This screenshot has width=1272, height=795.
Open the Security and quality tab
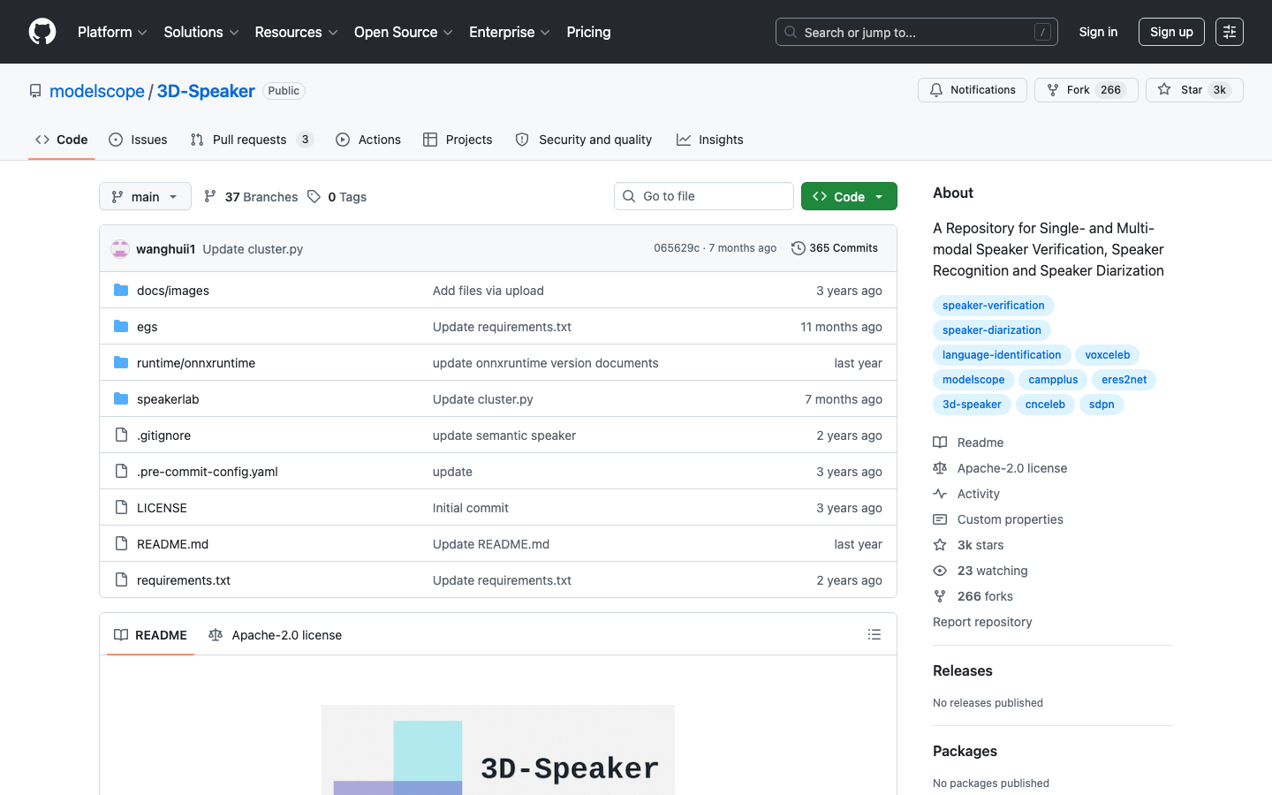point(584,140)
